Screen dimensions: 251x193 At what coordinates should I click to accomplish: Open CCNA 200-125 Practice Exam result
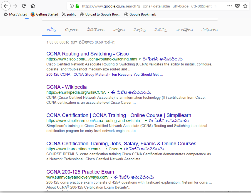80,172
